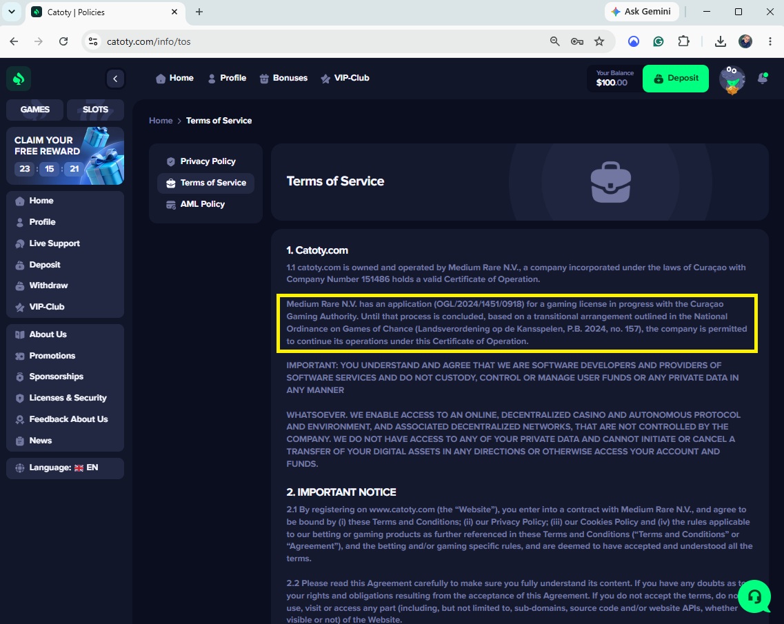The height and width of the screenshot is (624, 784).
Task: Switch to the GAMES tab
Action: click(35, 110)
